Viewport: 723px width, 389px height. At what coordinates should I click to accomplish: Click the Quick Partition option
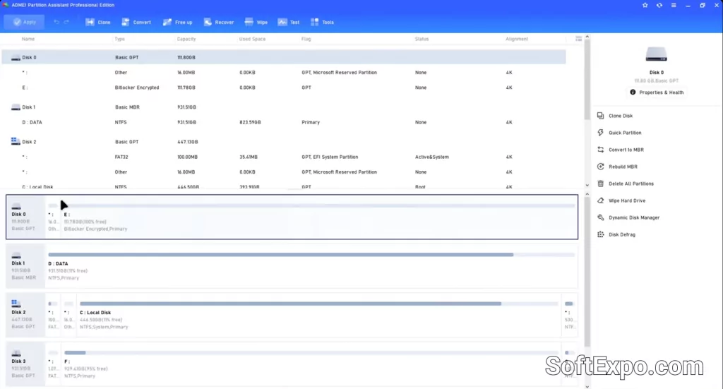point(619,133)
